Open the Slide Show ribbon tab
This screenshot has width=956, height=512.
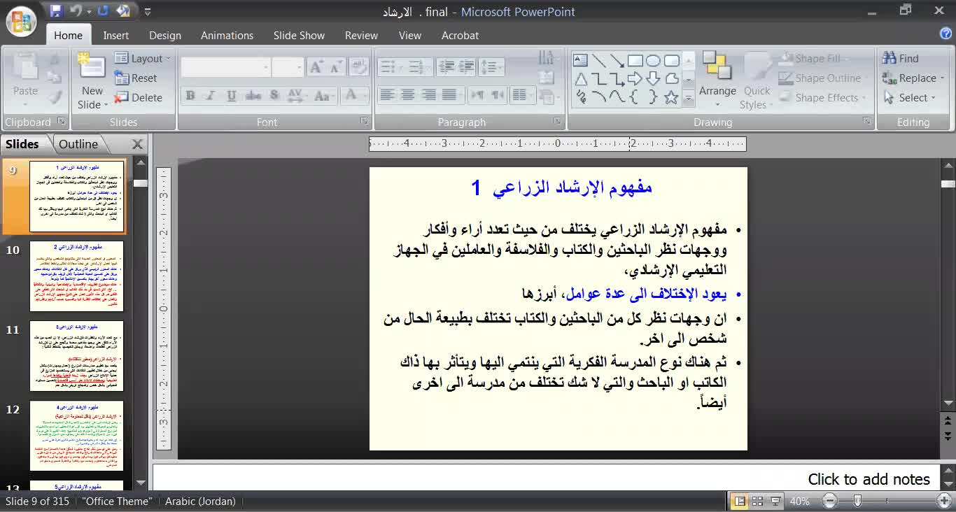pyautogui.click(x=299, y=35)
